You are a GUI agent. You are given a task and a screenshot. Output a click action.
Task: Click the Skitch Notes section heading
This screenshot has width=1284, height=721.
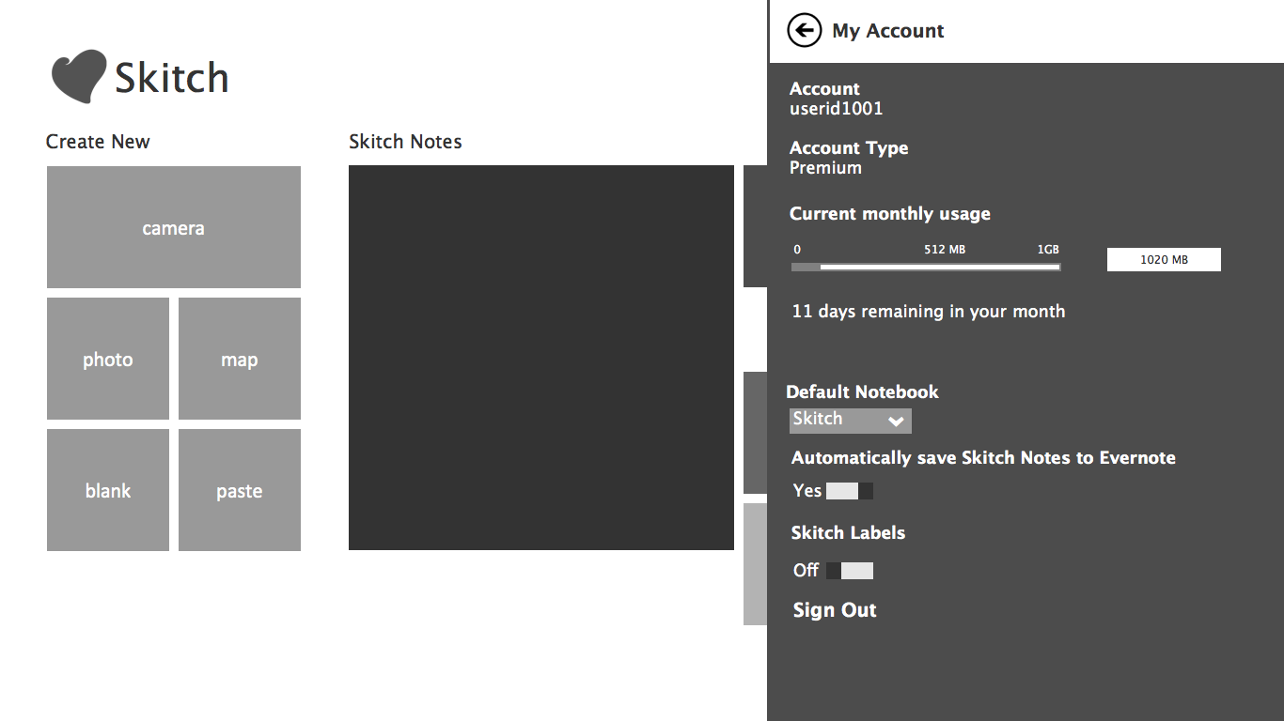pyautogui.click(x=405, y=142)
